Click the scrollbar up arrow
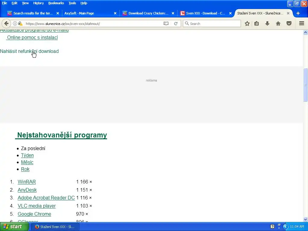This screenshot has width=308, height=231. point(306,32)
